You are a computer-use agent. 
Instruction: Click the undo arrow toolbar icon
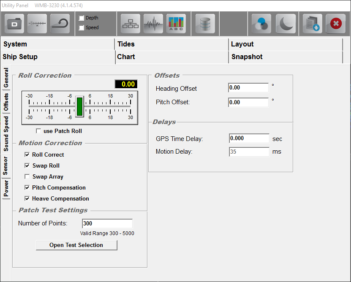(x=60, y=24)
